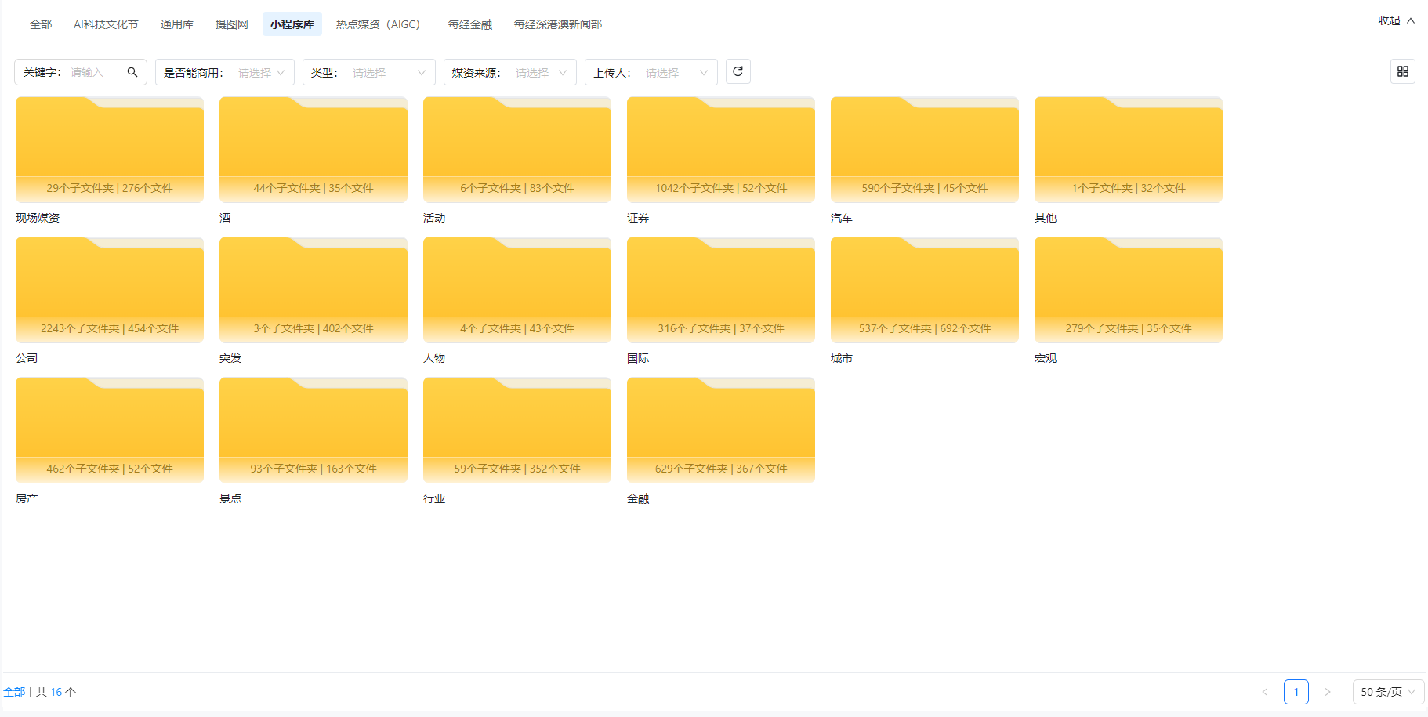Image resolution: width=1428 pixels, height=717 pixels.
Task: Open the 突发 folder
Action: coord(314,290)
